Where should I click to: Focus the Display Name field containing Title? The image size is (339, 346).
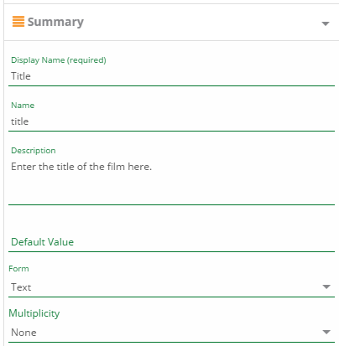point(171,76)
